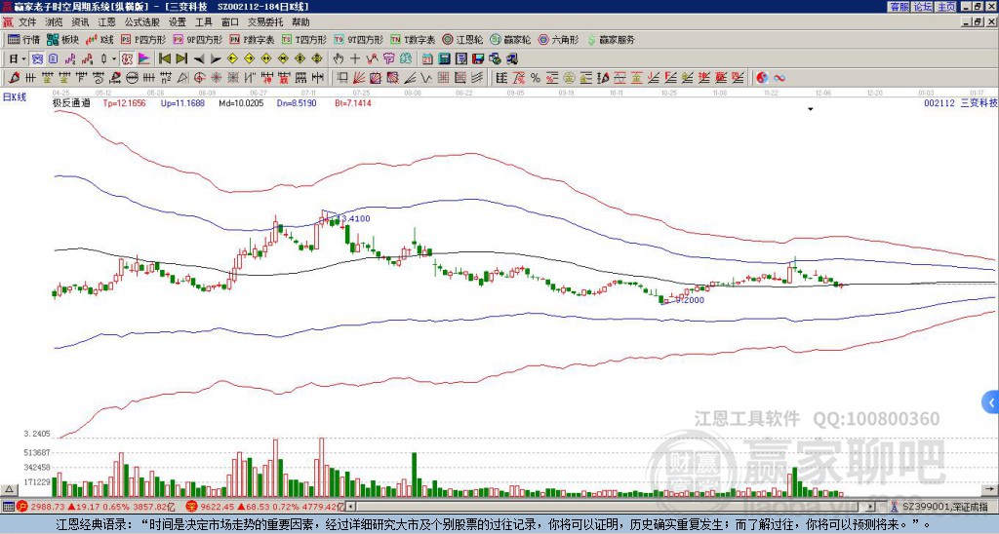Select the percent sign tool

pos(536,78)
